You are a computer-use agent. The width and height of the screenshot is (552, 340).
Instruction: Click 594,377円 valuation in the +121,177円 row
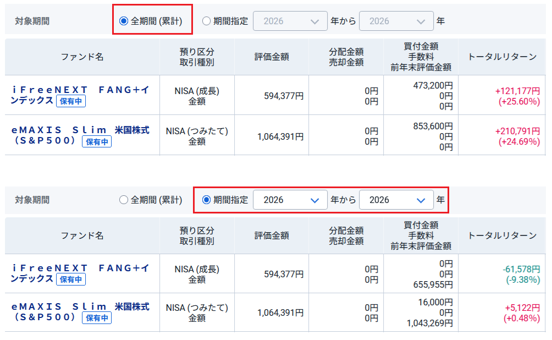[284, 96]
